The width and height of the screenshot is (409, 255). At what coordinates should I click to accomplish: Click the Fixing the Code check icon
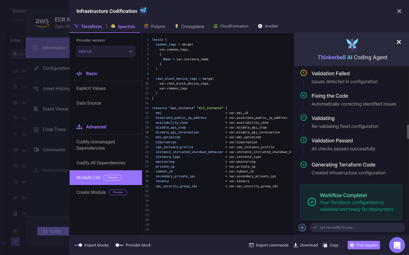(304, 95)
